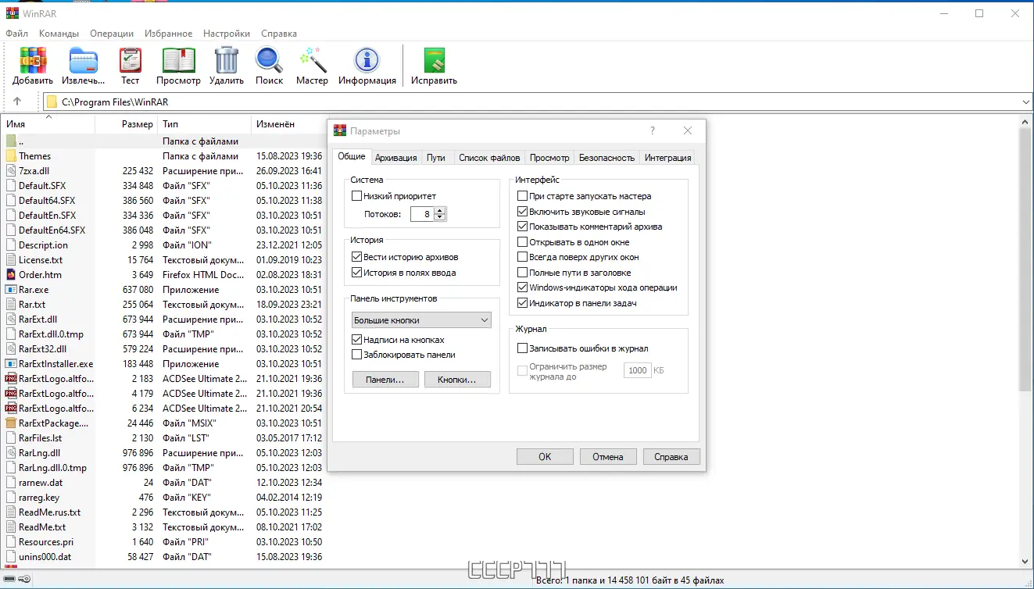Open the Большие кнопки dropdown
Image resolution: width=1034 pixels, height=589 pixels.
coord(421,320)
